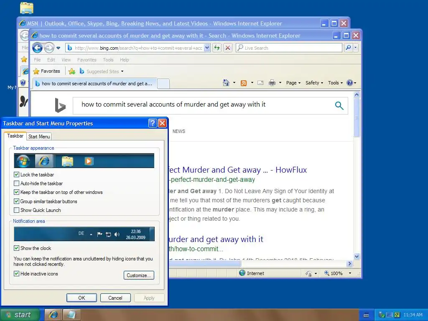Open the Home button dropdown arrow

234,83
